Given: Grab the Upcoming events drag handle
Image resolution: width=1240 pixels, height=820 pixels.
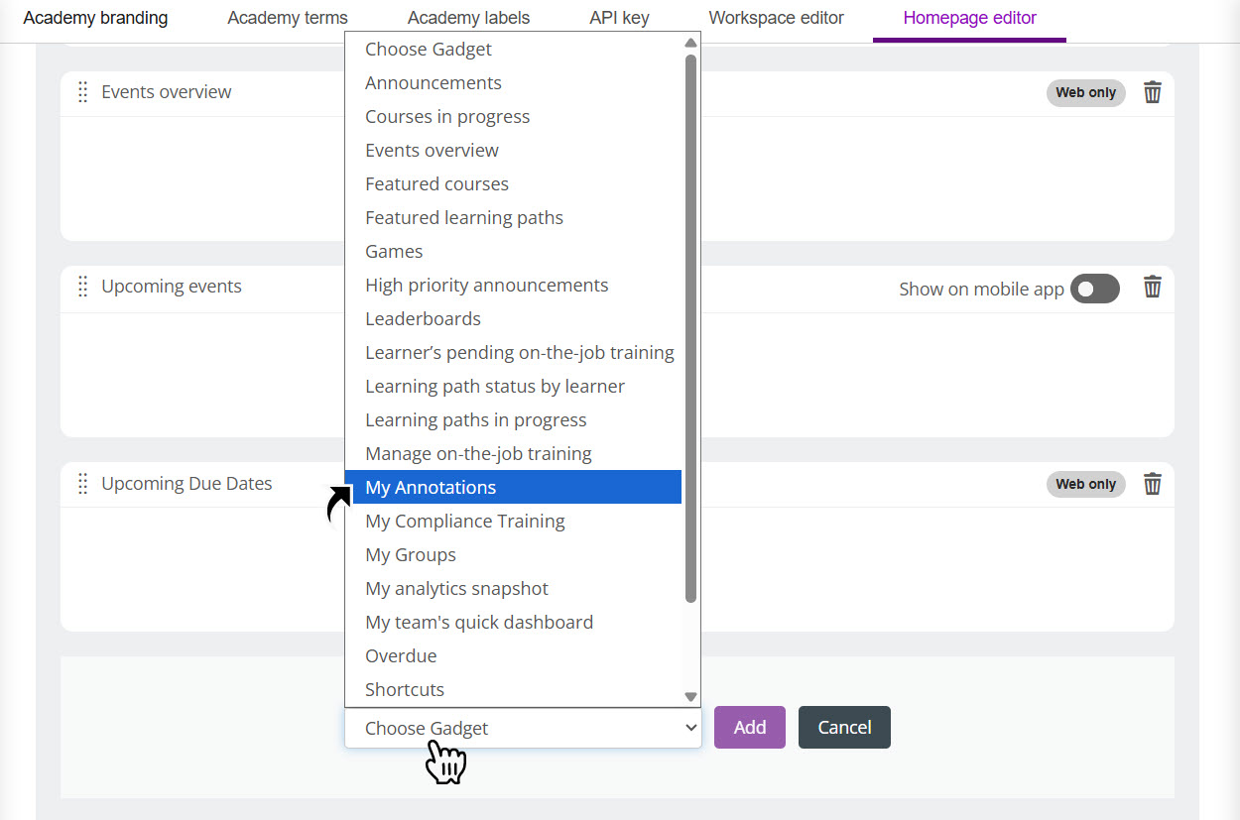Looking at the screenshot, I should click(83, 287).
